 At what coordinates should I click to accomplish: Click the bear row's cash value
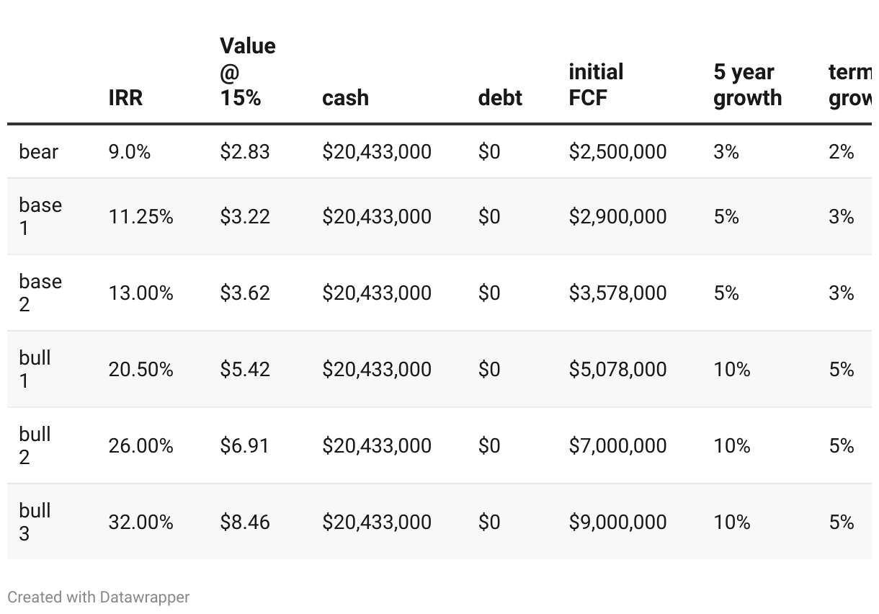[377, 152]
